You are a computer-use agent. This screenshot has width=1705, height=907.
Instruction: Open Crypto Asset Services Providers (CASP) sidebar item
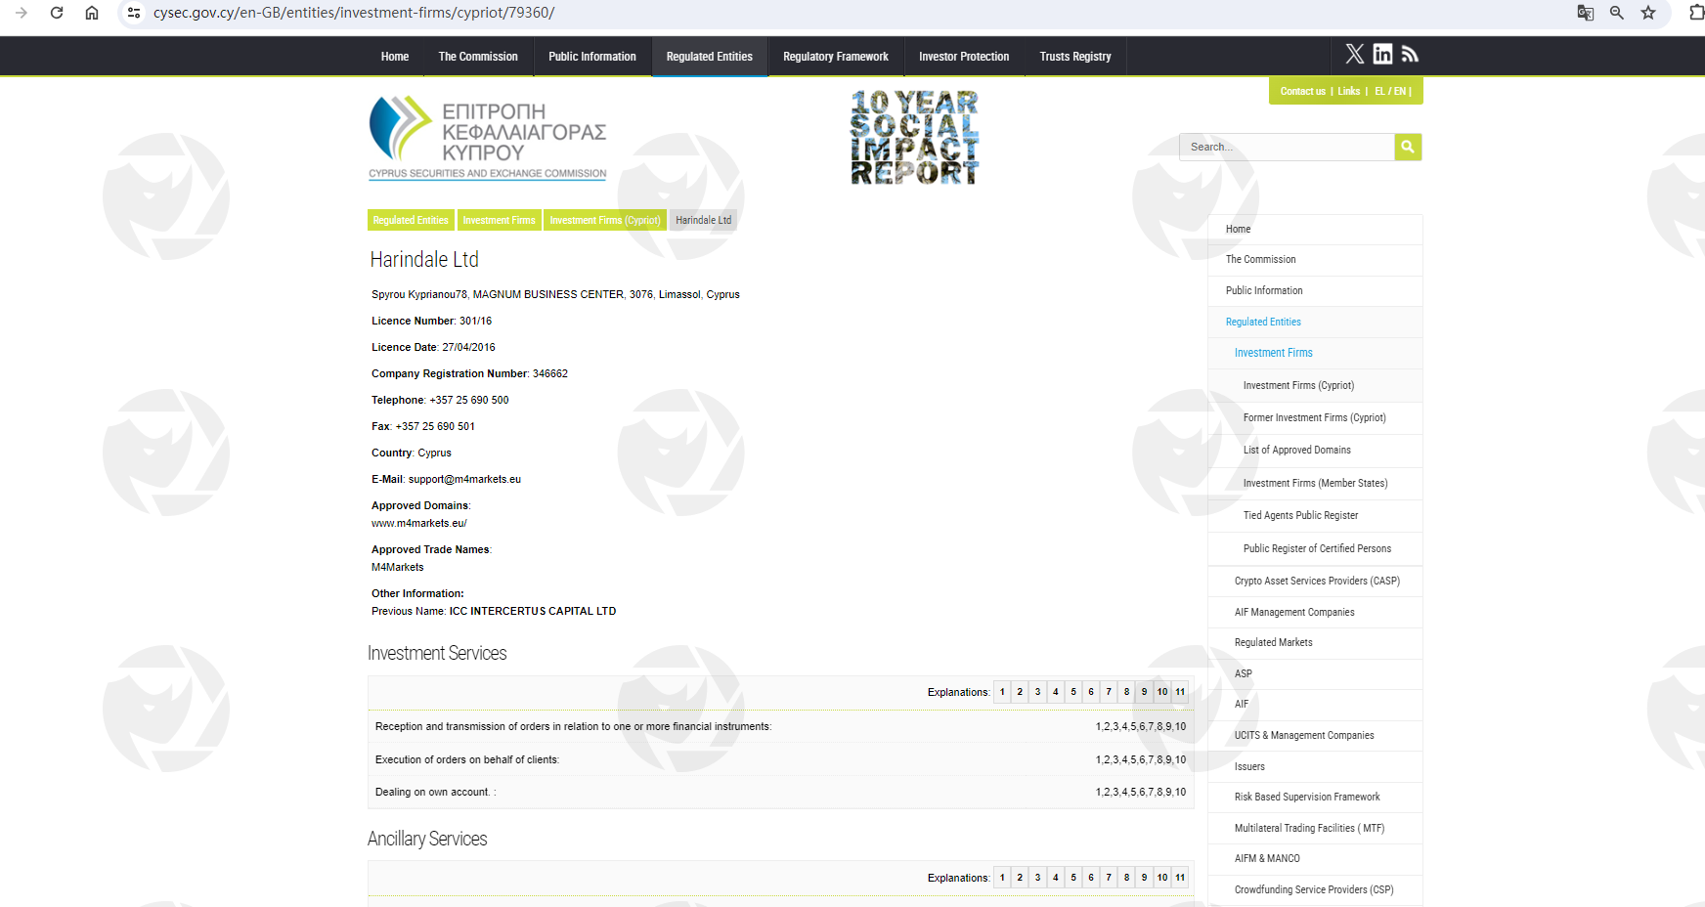click(x=1316, y=582)
